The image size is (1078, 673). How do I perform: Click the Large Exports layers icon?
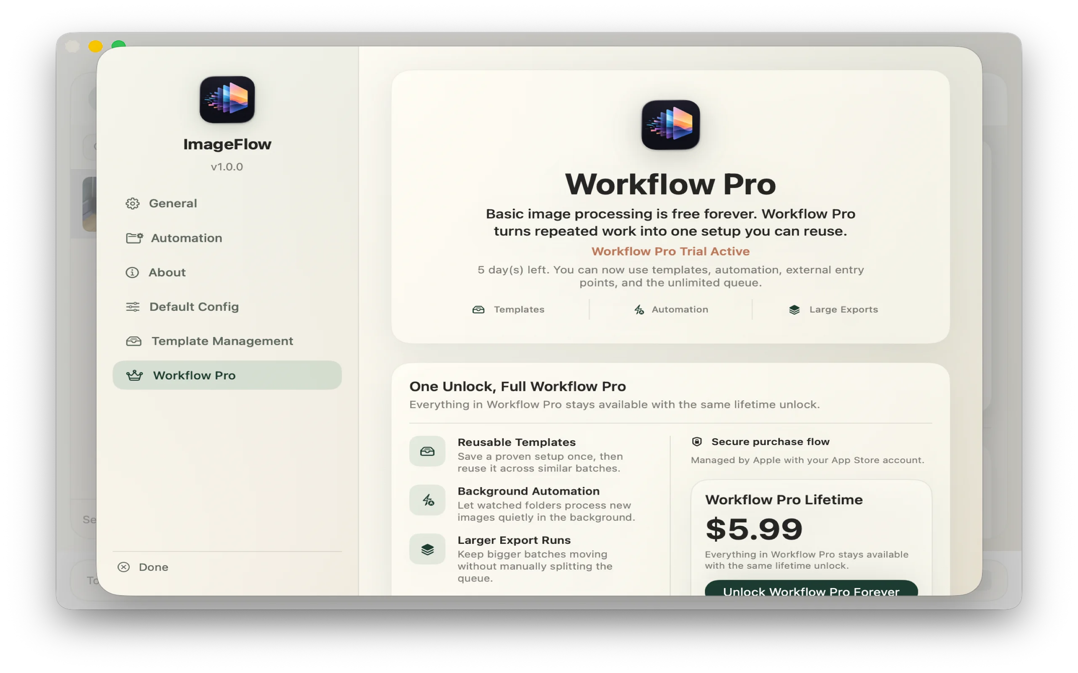[x=794, y=310]
